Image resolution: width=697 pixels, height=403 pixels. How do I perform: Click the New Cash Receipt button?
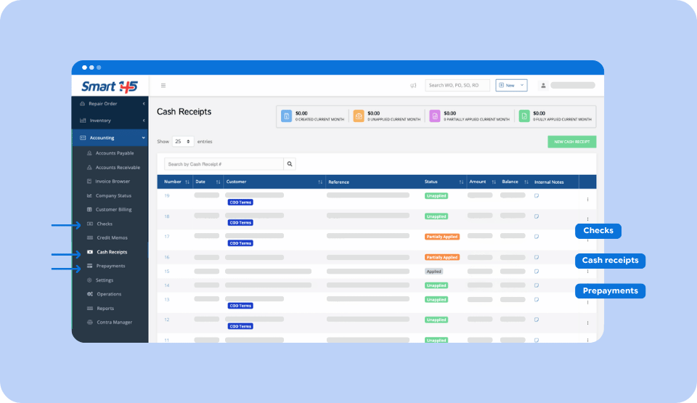571,142
